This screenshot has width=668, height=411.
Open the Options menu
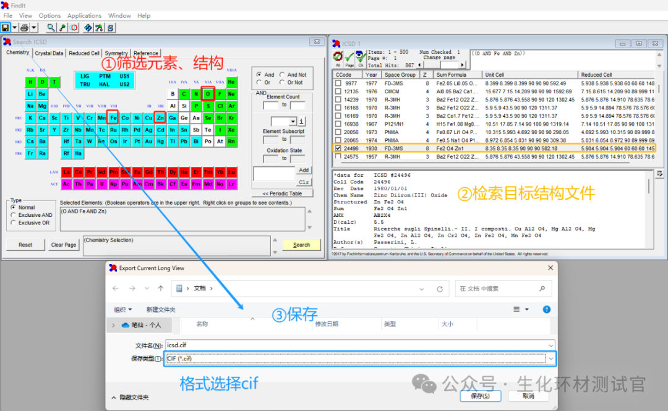(49, 15)
